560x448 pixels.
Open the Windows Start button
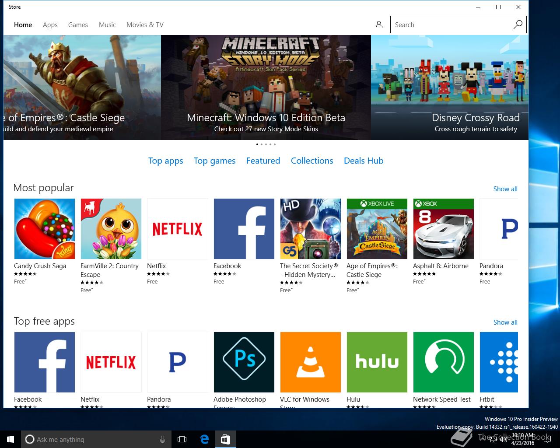10,439
